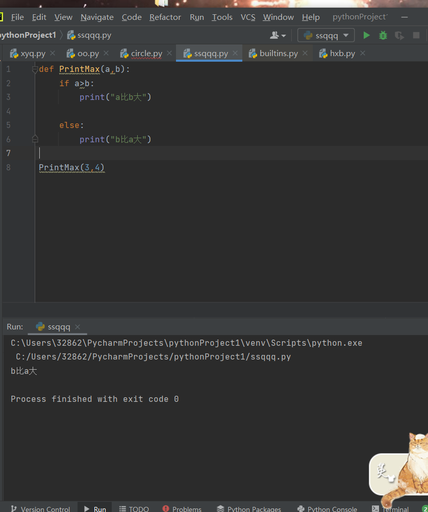Click the python.exe path line in console
The image size is (428, 512).
(x=187, y=343)
